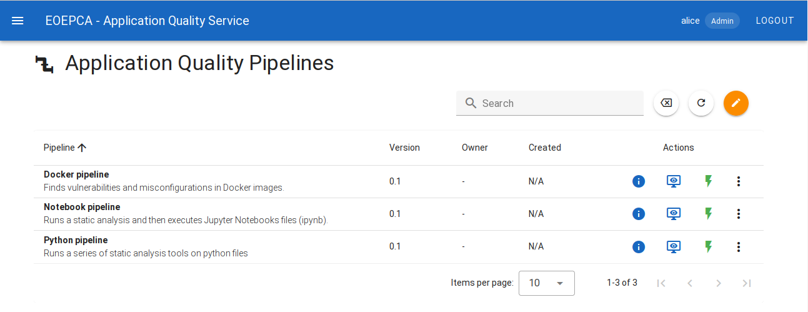Click the LOGOUT button

coord(775,21)
